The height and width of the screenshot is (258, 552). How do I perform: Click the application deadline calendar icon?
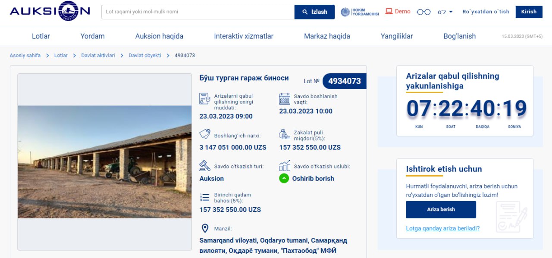[x=204, y=99]
